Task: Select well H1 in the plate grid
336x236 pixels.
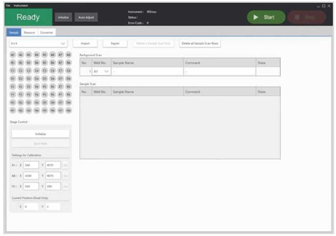Action: pos(12,110)
